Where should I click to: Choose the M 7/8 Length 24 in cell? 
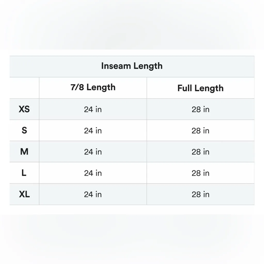pyautogui.click(x=93, y=152)
